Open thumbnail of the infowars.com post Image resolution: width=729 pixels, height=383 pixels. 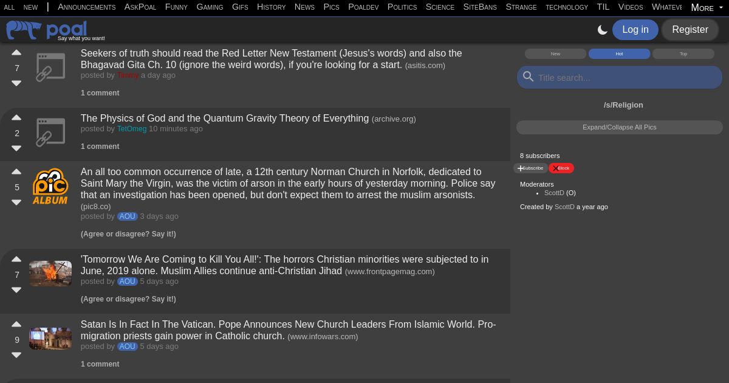coord(50,339)
